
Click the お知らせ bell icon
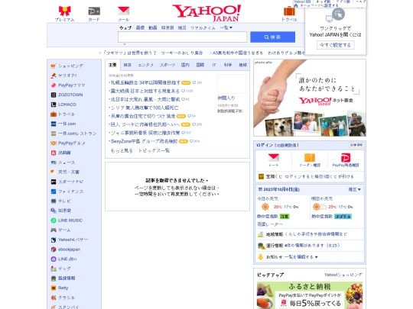260,256
